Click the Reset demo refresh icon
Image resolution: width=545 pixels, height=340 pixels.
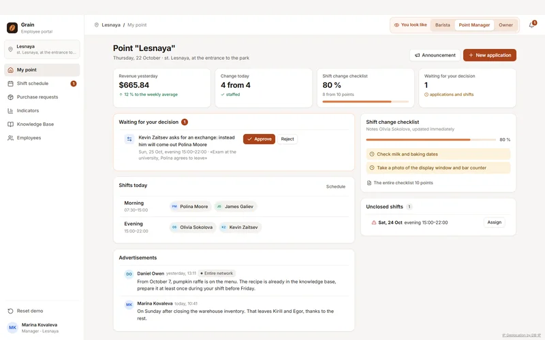(10, 311)
